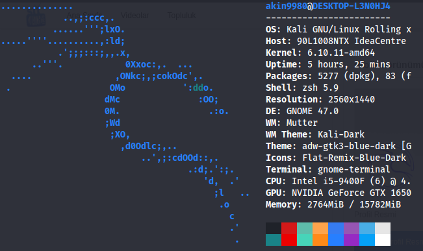Pick the medium blue swatch in upper row
The image size is (423, 251).
point(336,228)
